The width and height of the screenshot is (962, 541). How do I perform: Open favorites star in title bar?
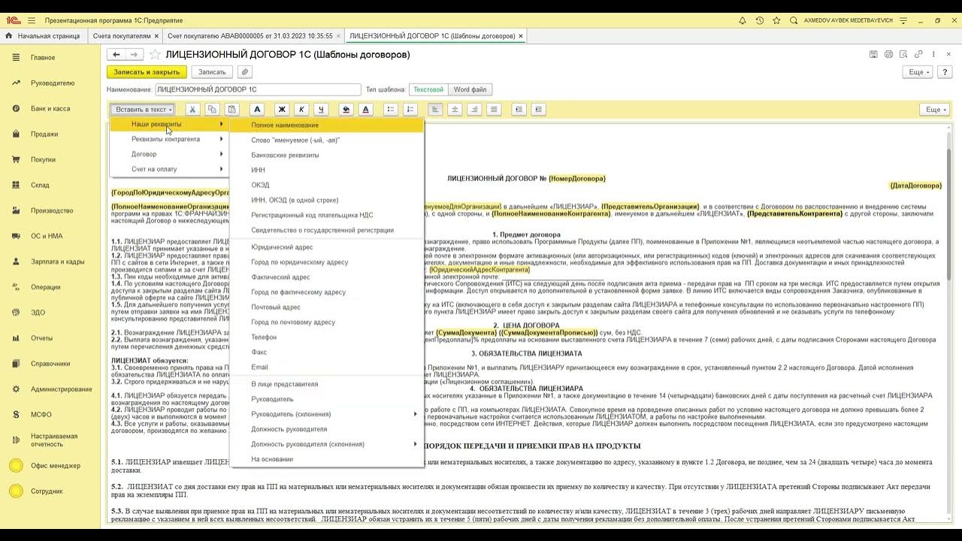777,20
